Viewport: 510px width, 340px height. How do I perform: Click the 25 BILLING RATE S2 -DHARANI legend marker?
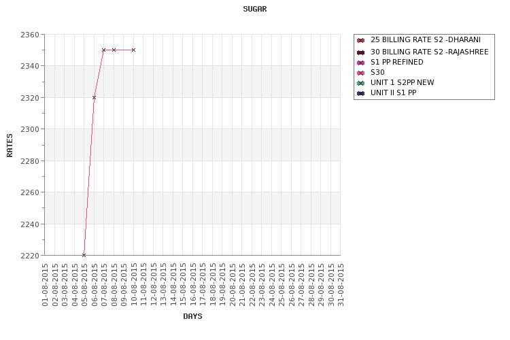(x=360, y=41)
